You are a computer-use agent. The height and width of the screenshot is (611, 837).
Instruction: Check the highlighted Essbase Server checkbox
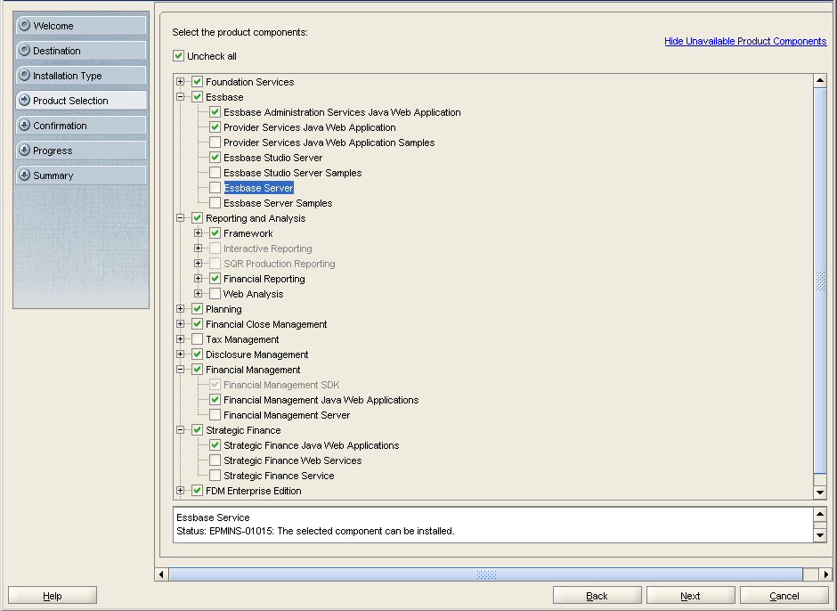[x=215, y=187]
